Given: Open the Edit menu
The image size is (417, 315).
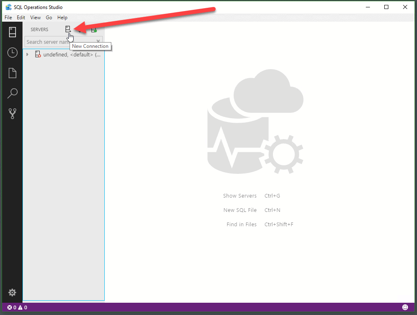Looking at the screenshot, I should coord(21,18).
